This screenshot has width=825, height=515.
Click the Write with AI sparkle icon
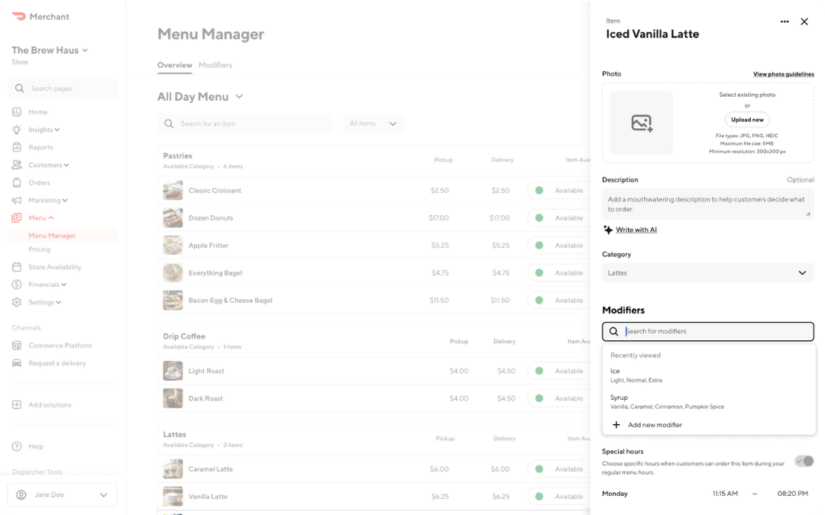(x=608, y=230)
